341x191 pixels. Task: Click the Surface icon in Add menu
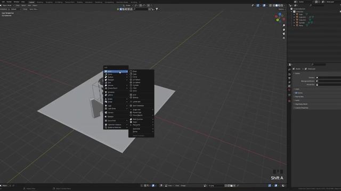click(x=106, y=77)
